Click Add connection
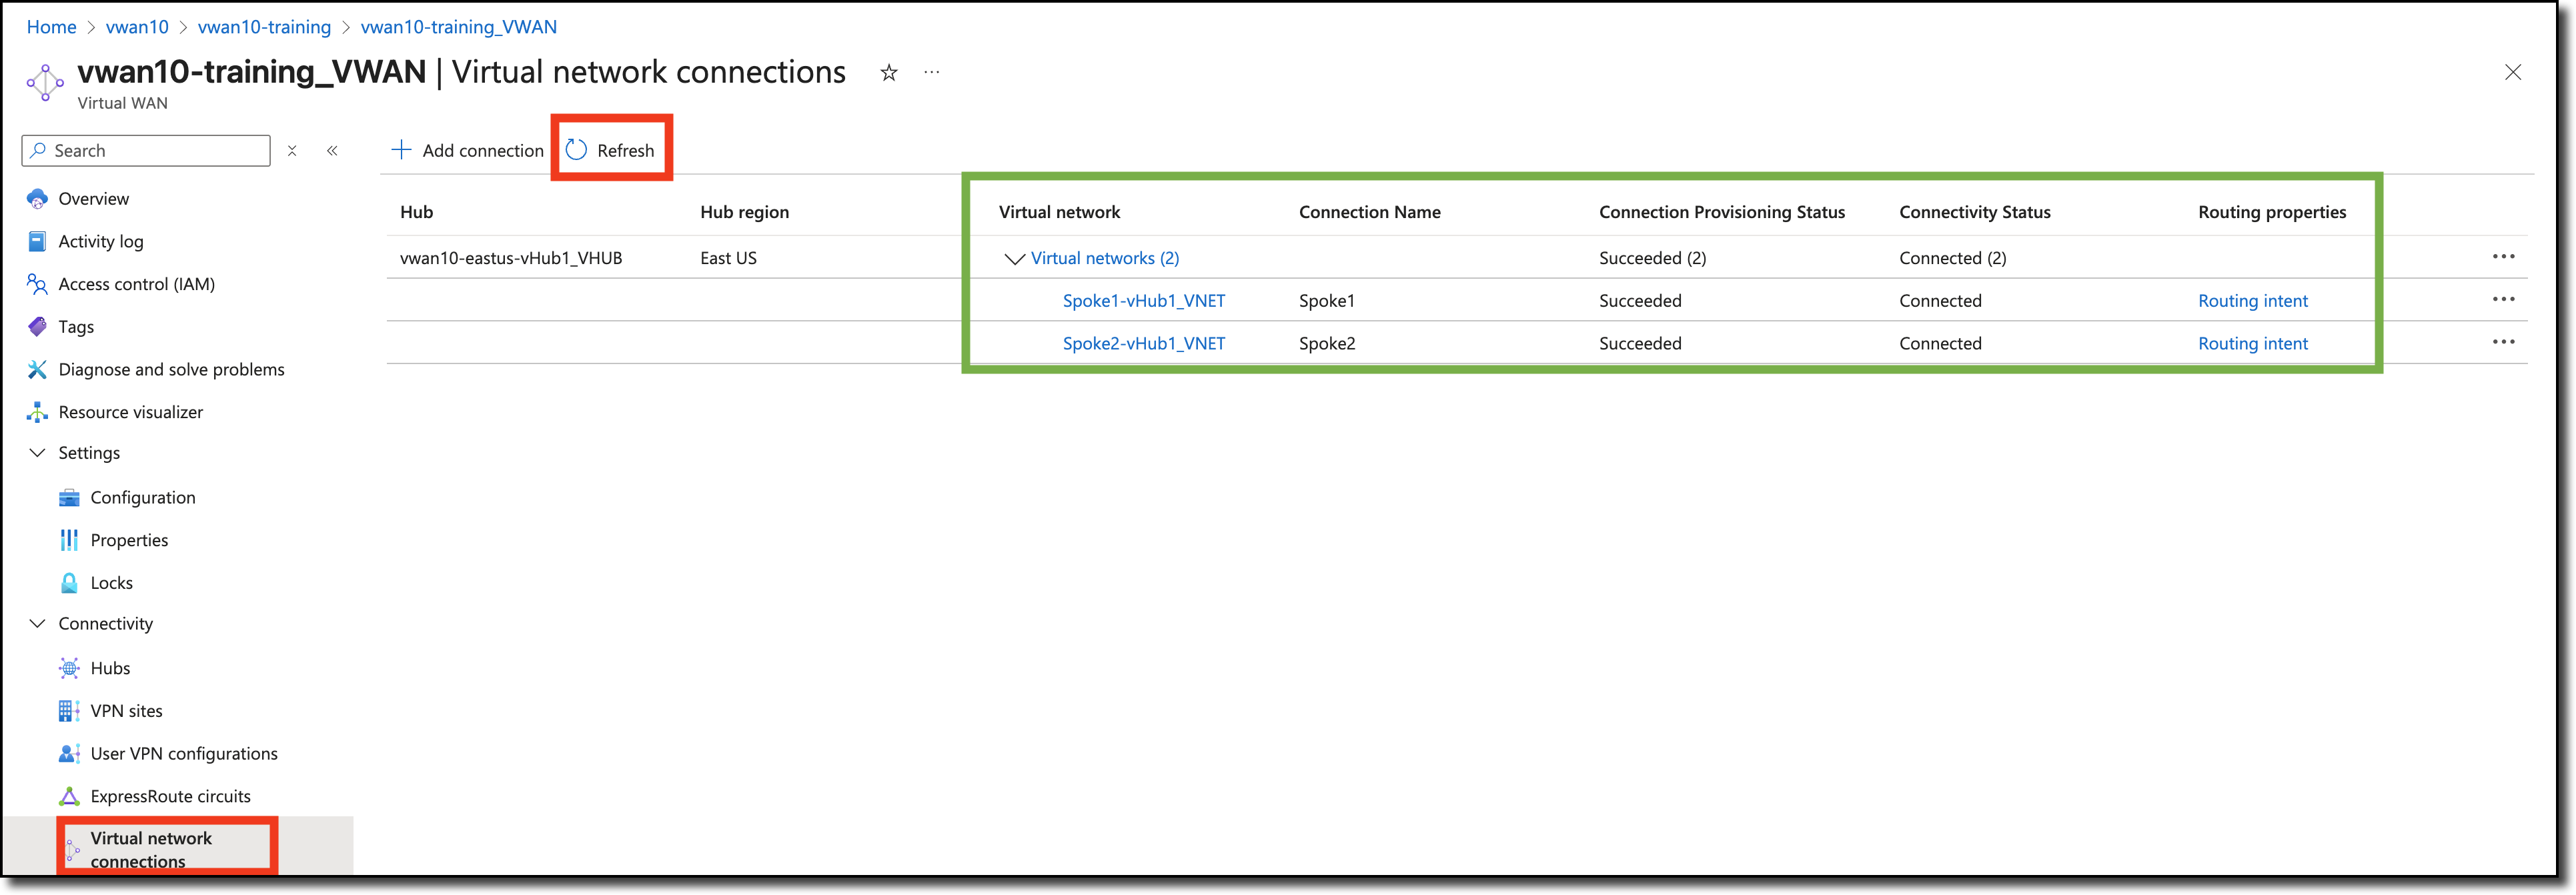The height and width of the screenshot is (895, 2576). click(x=467, y=151)
